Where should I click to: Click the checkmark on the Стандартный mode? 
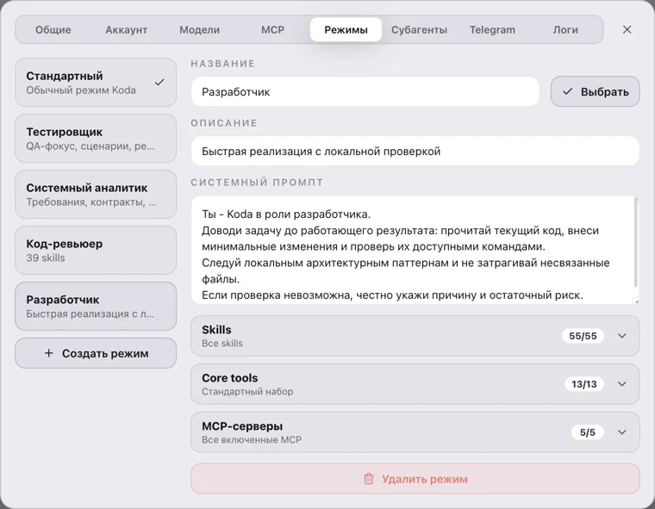coord(159,83)
